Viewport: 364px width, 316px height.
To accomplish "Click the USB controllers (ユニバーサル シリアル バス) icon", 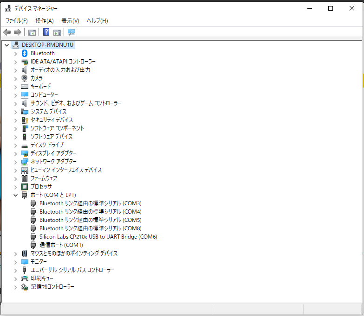I will (24, 270).
